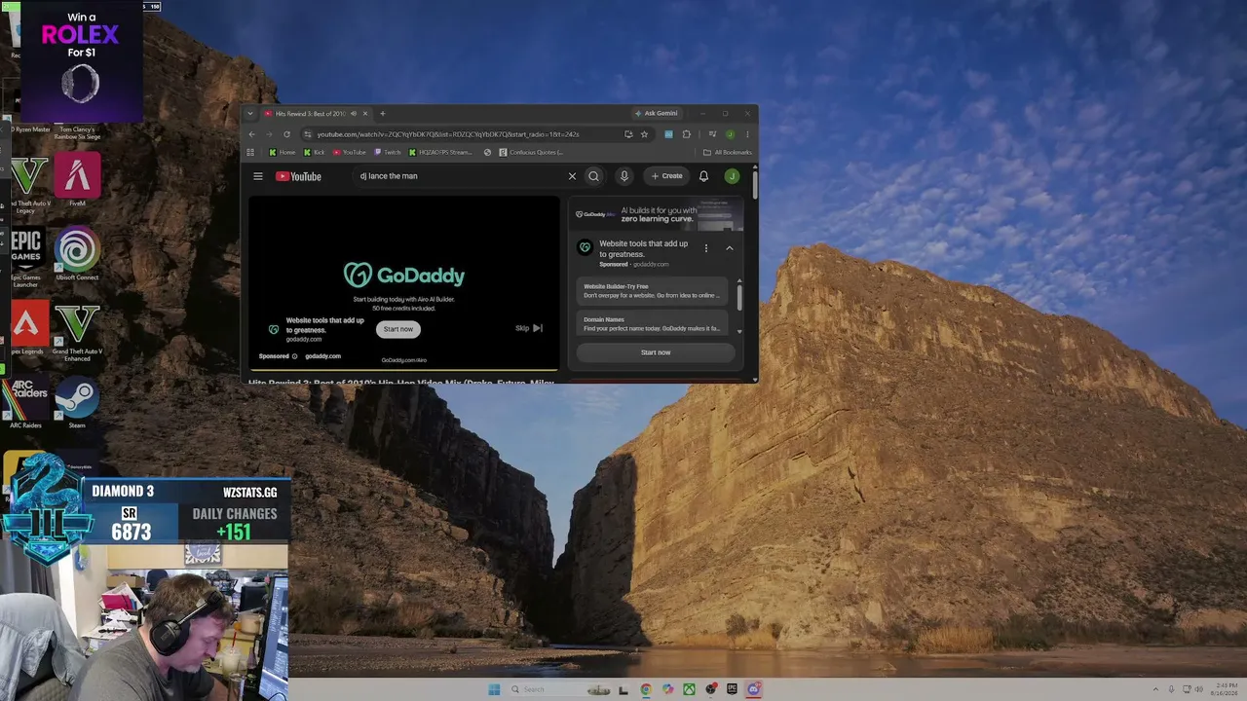1247x701 pixels.
Task: Open Epic Games icon on the taskbar
Action: tap(732, 689)
